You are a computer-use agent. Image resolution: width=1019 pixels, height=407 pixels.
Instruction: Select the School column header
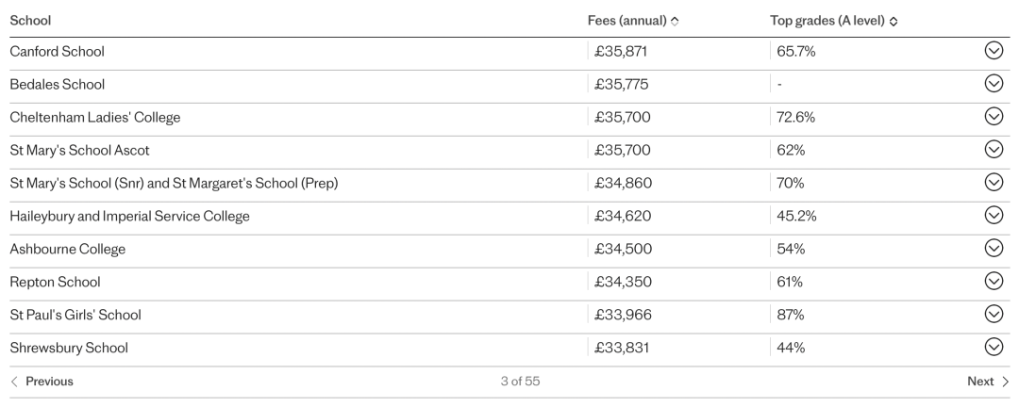tap(30, 21)
